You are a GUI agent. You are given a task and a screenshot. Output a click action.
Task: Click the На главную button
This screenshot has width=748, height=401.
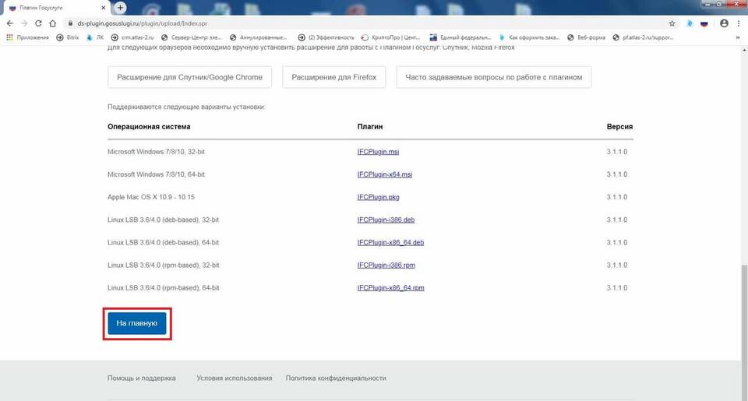137,323
